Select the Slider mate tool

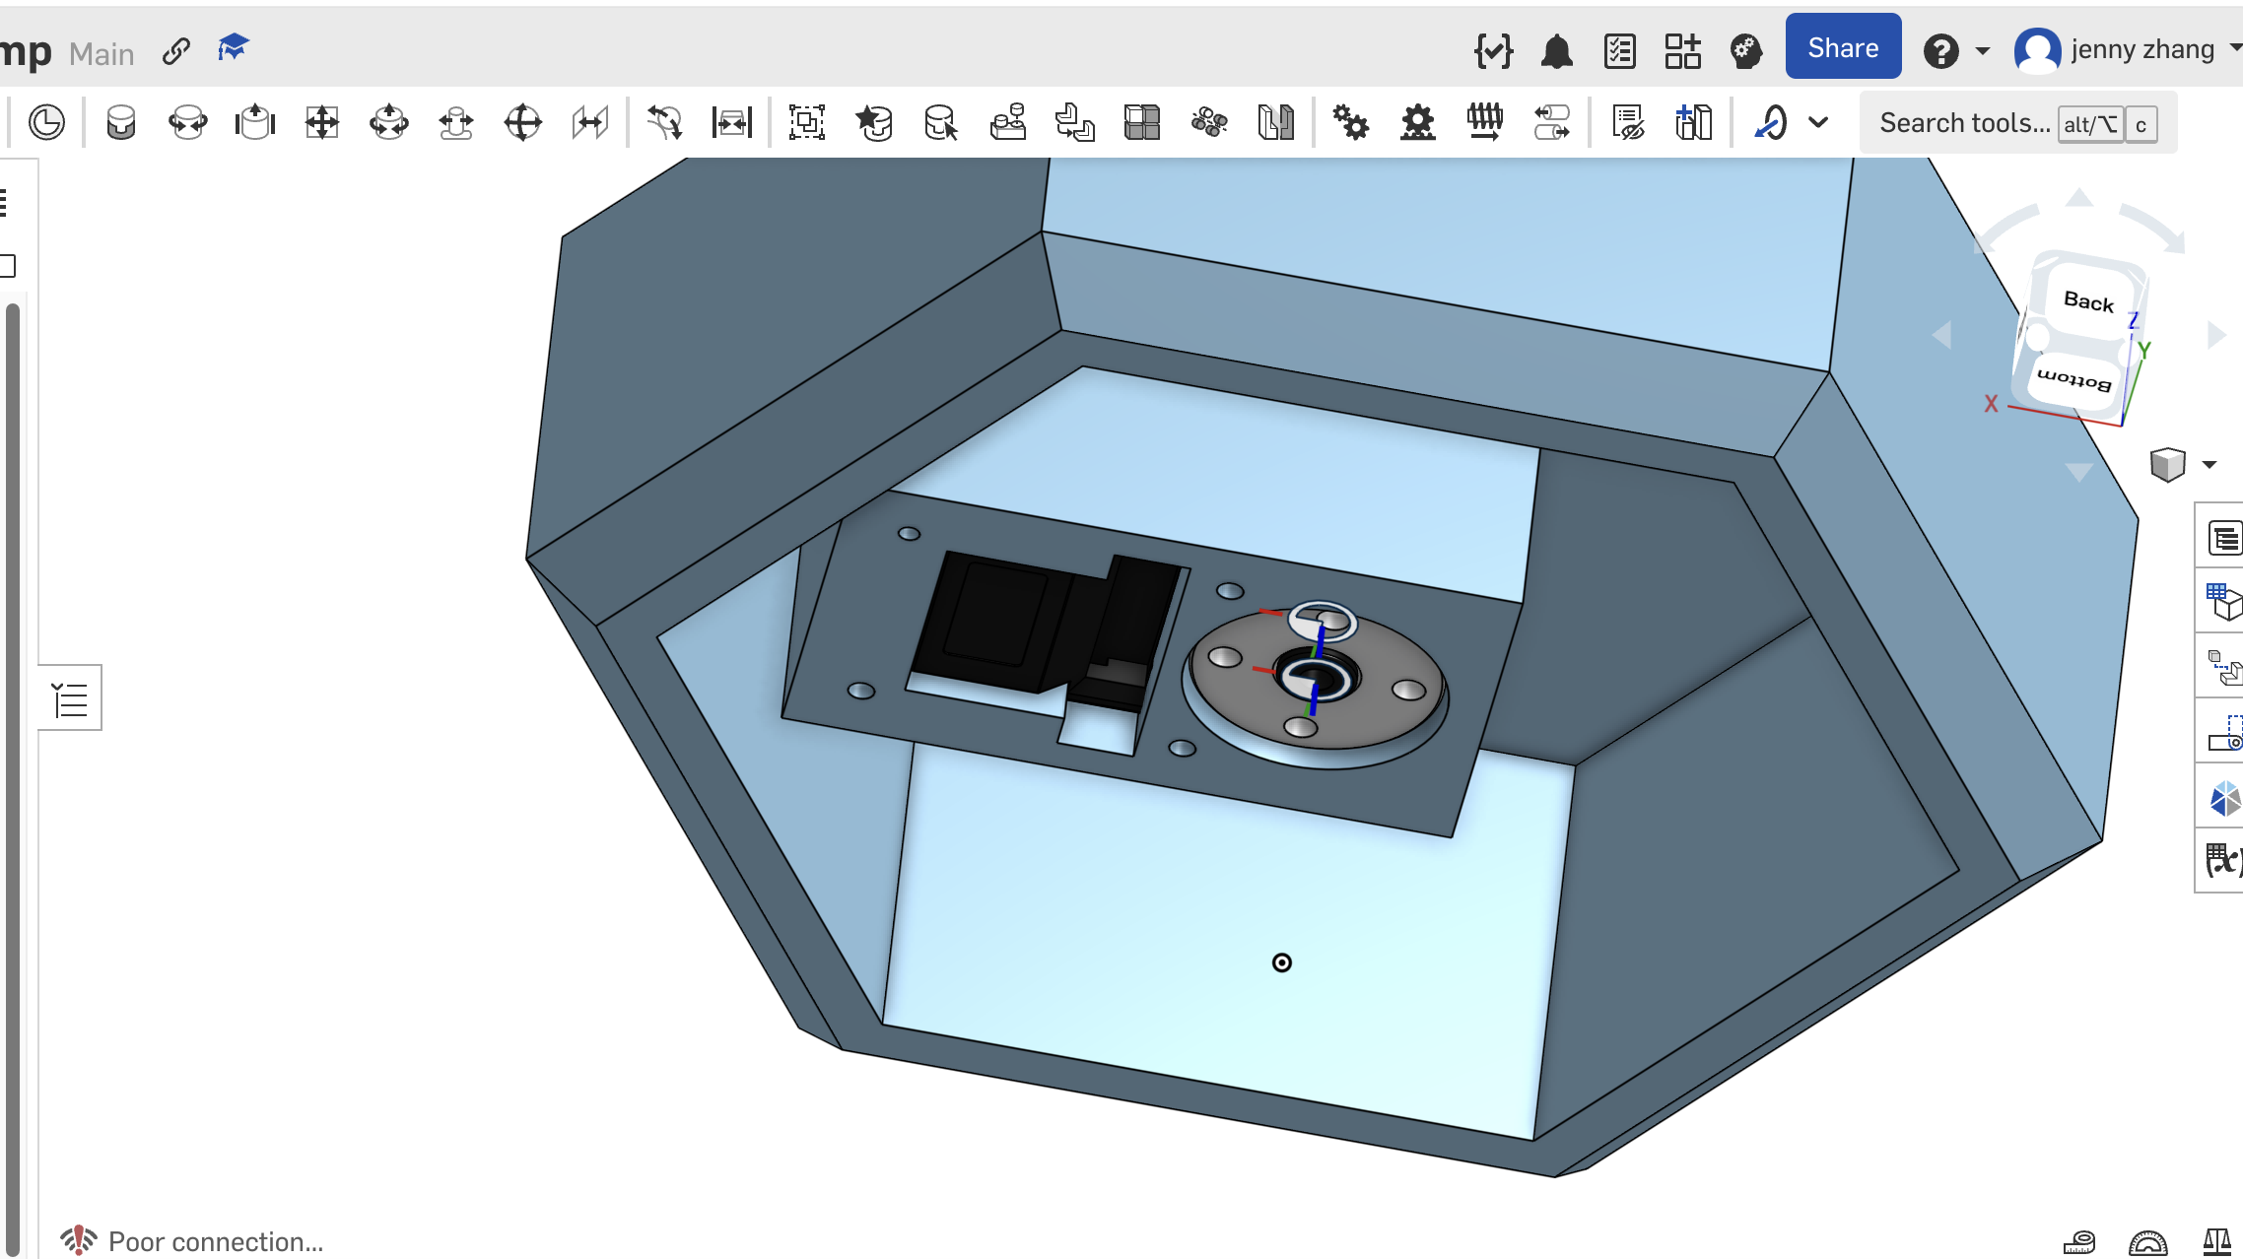click(255, 123)
